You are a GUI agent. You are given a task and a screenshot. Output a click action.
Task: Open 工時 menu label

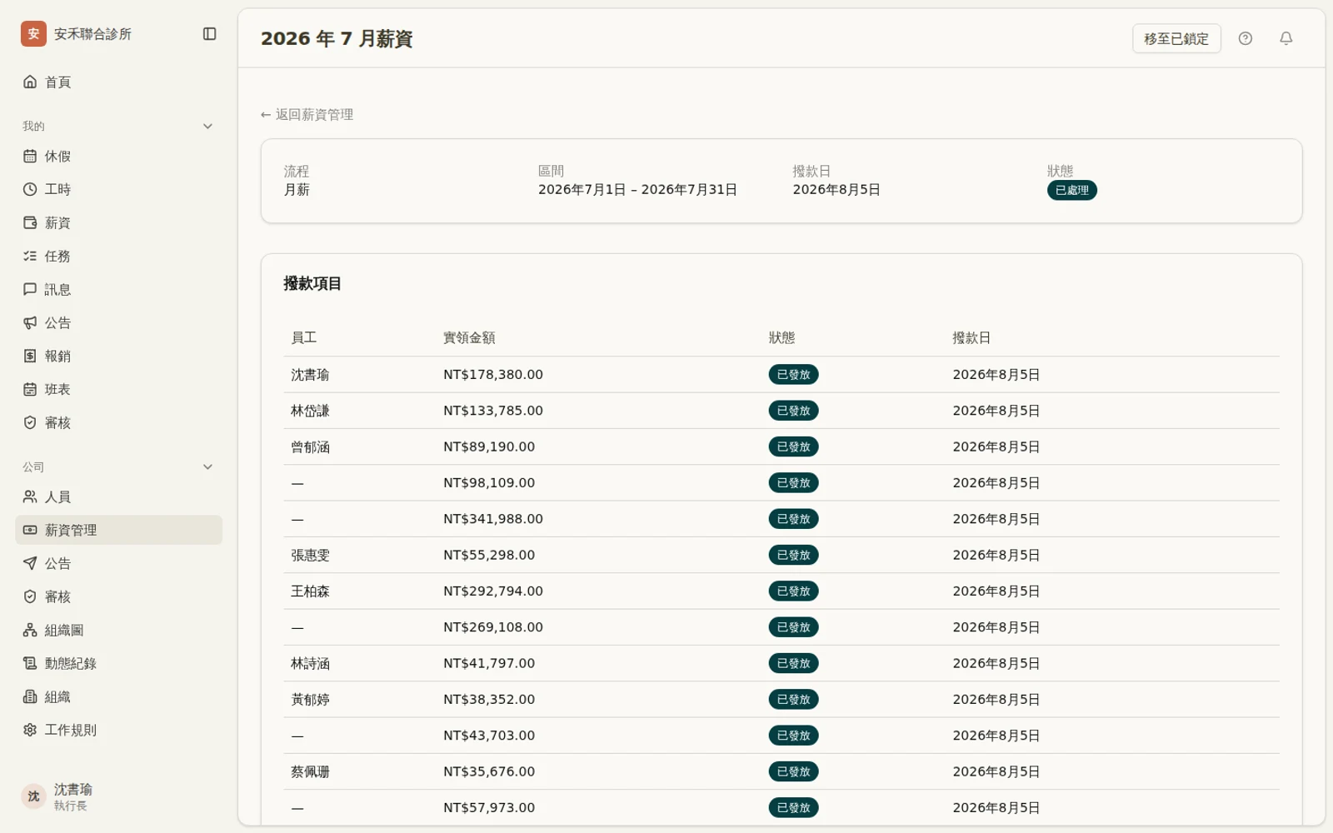coord(57,189)
